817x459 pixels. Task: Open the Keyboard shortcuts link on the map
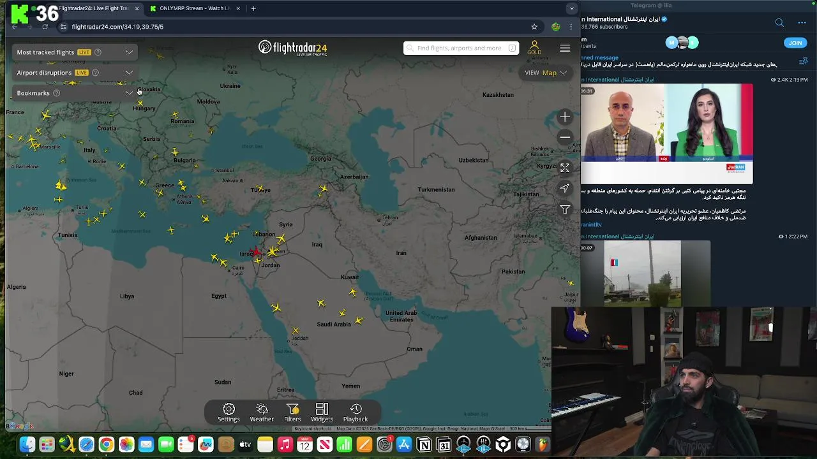[x=313, y=428]
